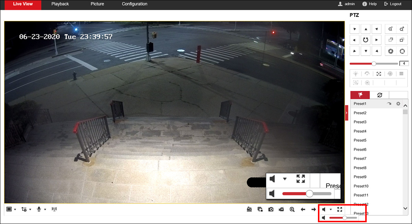Click the admin user link
Screen dimensions: 412x224
tap(346, 4)
